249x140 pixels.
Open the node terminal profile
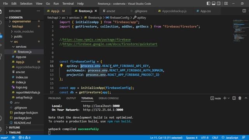point(216,98)
